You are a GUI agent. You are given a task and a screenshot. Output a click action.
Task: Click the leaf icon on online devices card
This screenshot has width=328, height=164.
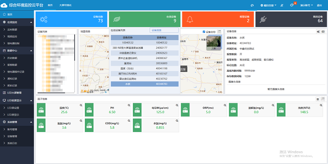[x=117, y=19]
